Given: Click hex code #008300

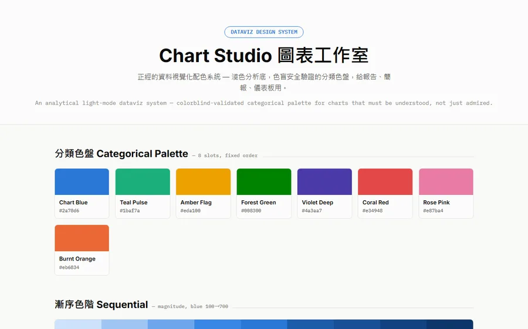Looking at the screenshot, I should point(251,211).
